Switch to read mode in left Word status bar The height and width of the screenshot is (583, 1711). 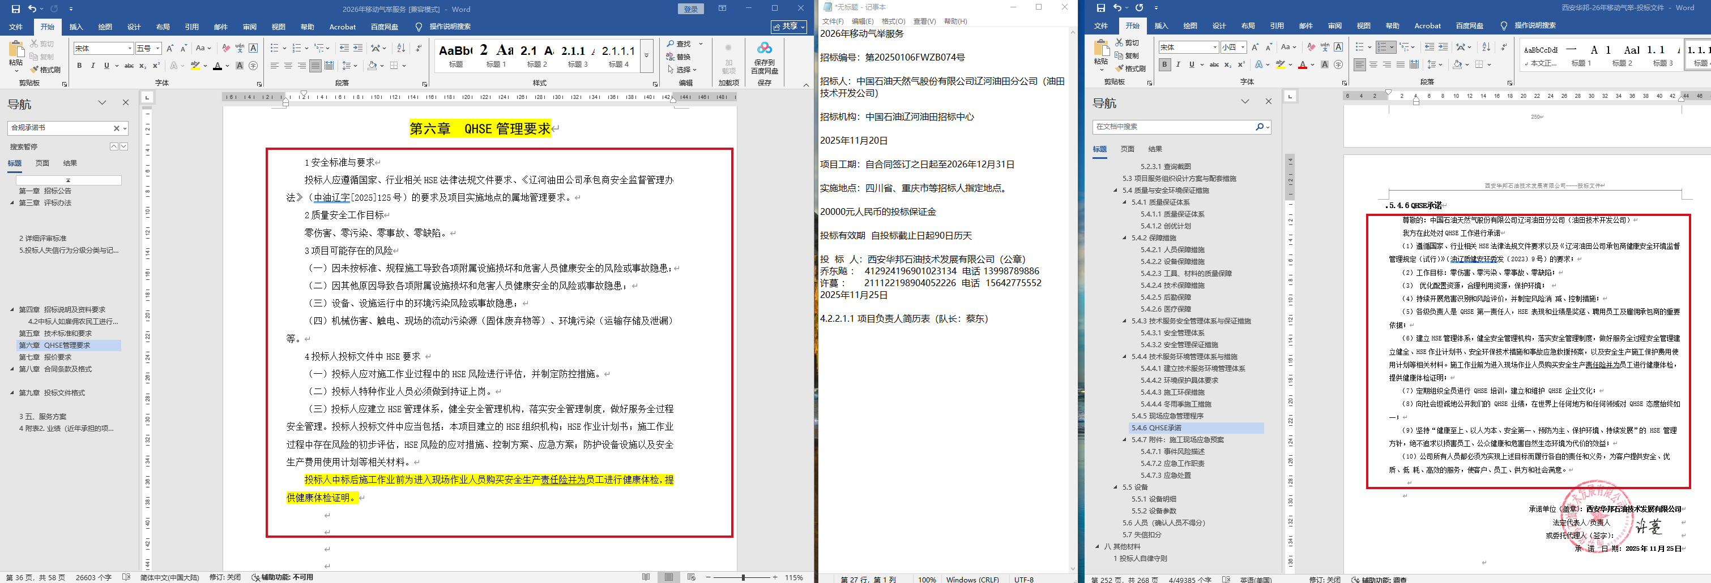pyautogui.click(x=646, y=577)
